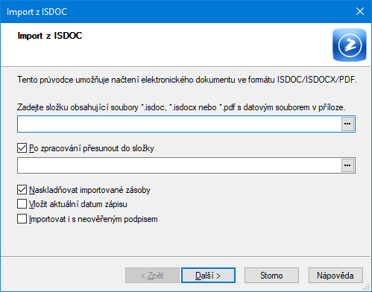Viewport: 372px width, 292px height.
Task: Click the Zadejte složku instruction label
Action: tap(181, 107)
